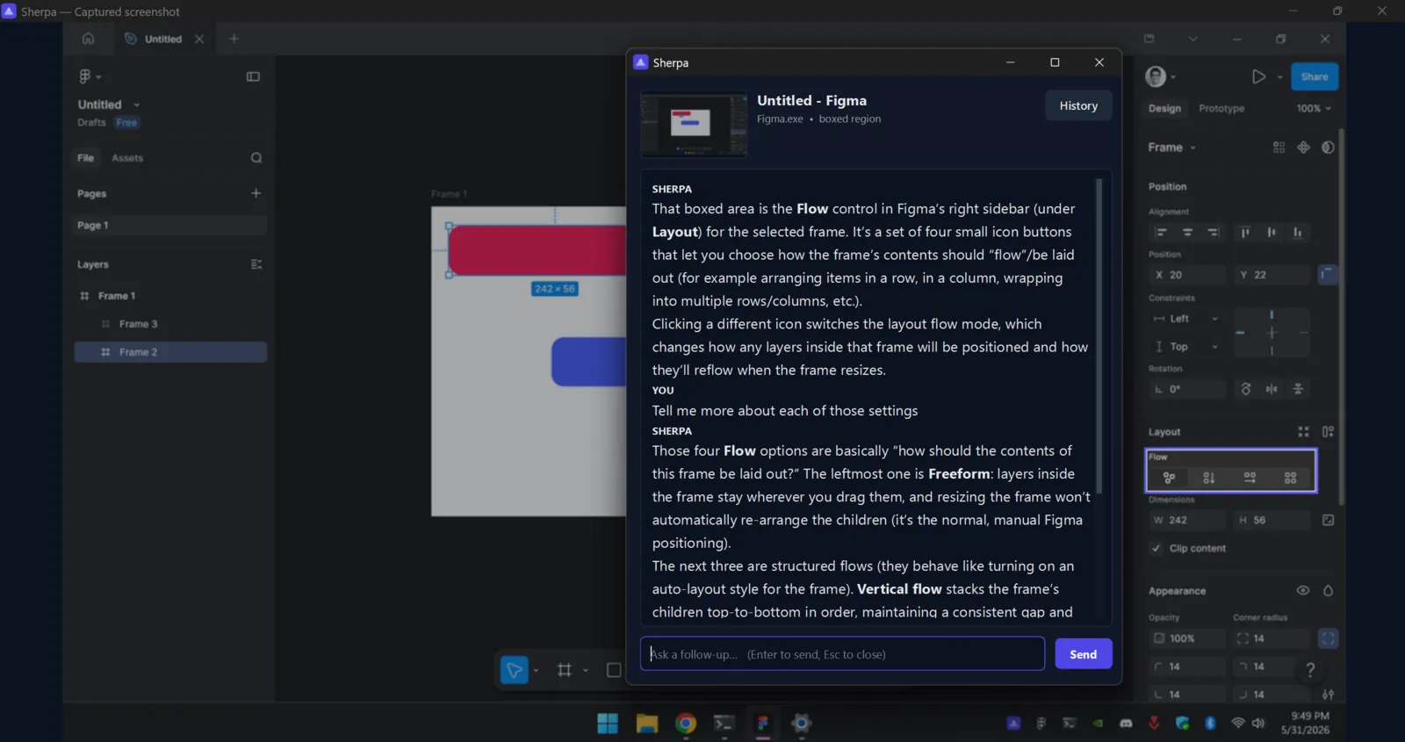Click the Figma present play button
Screen dimensions: 1405x742
(x=1258, y=76)
